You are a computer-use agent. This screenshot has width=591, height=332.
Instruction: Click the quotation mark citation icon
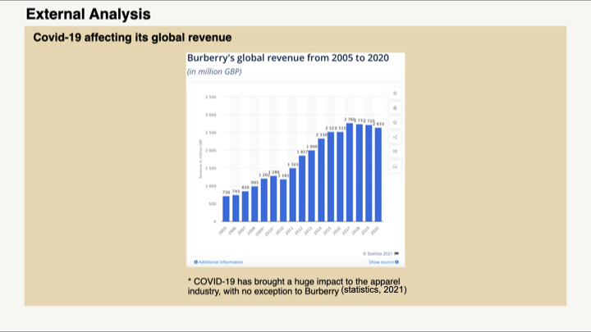pos(395,152)
